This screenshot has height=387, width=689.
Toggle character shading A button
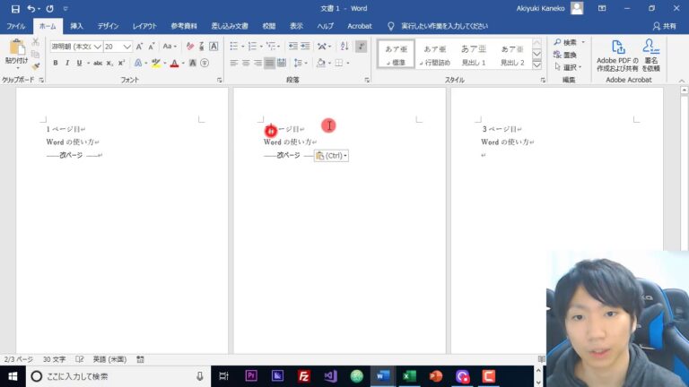pyautogui.click(x=193, y=64)
